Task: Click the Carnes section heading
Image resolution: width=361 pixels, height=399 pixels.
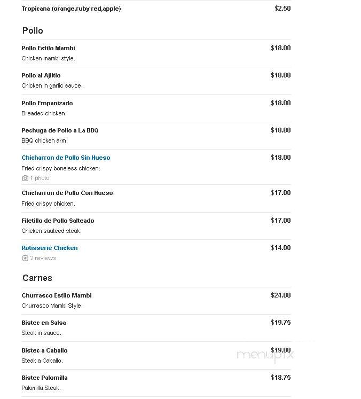Action: (x=37, y=278)
